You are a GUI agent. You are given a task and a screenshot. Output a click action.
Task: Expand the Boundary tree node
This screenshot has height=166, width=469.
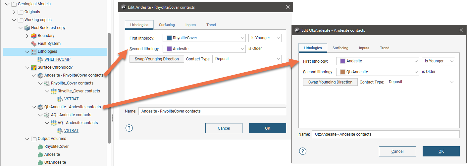[x=27, y=36]
